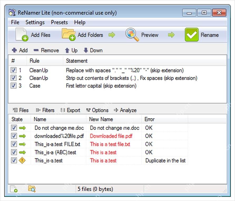The image size is (235, 201).
Task: Click the warning icon for This_is-a.test
Action: tap(22, 160)
